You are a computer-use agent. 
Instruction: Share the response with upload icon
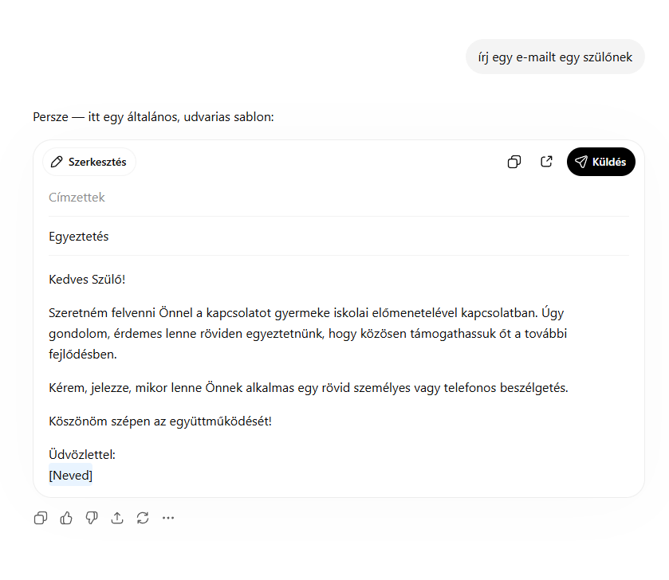(117, 518)
